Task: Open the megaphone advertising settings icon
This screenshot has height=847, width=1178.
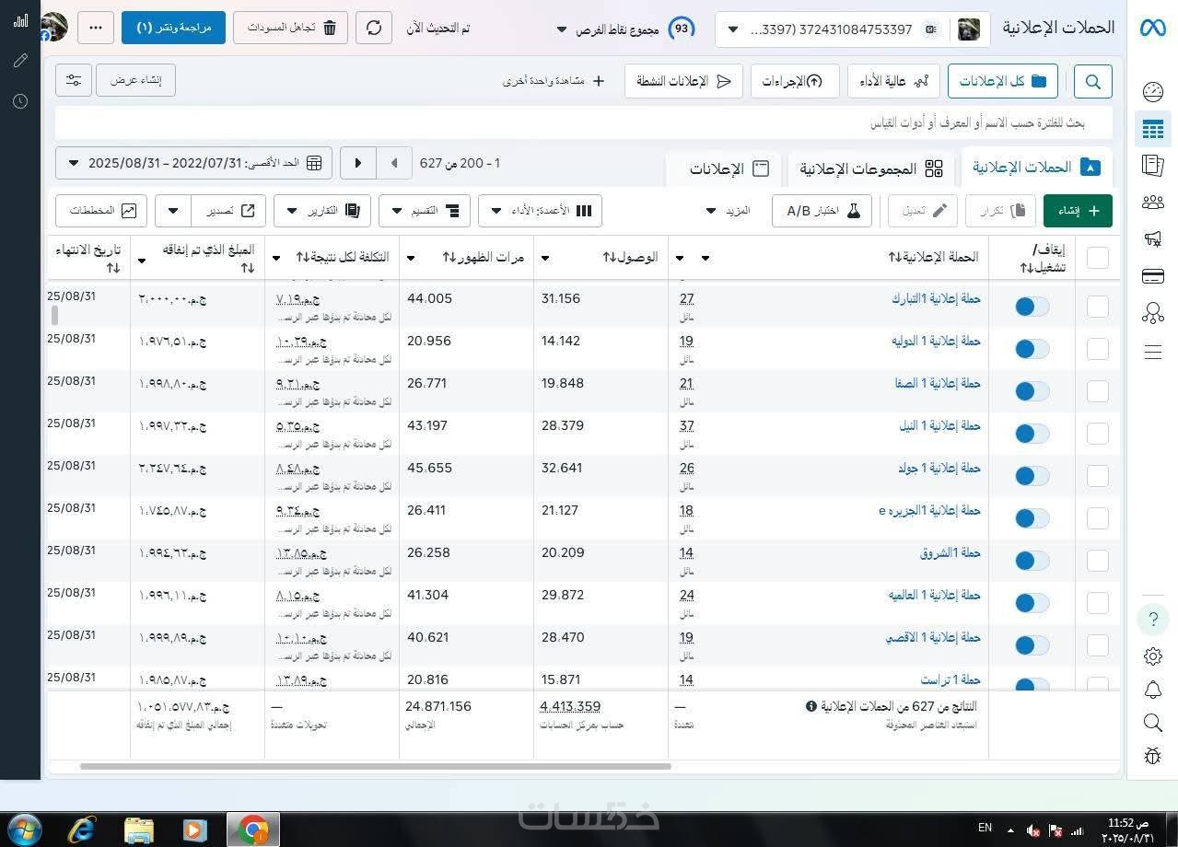Action: click(1152, 238)
